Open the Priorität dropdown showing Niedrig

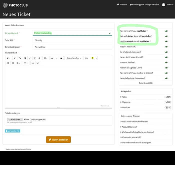coord(72,40)
